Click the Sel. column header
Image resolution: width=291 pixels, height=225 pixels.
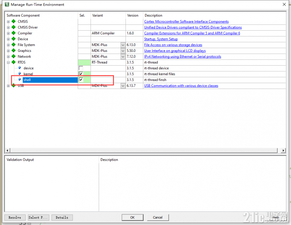tap(82, 15)
